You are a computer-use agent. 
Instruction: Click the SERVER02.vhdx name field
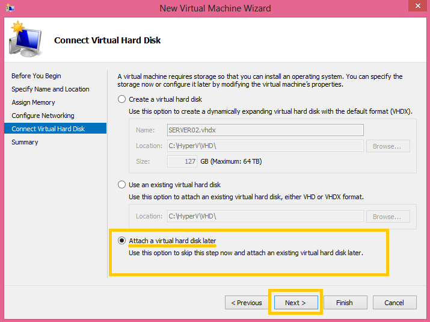(265, 130)
